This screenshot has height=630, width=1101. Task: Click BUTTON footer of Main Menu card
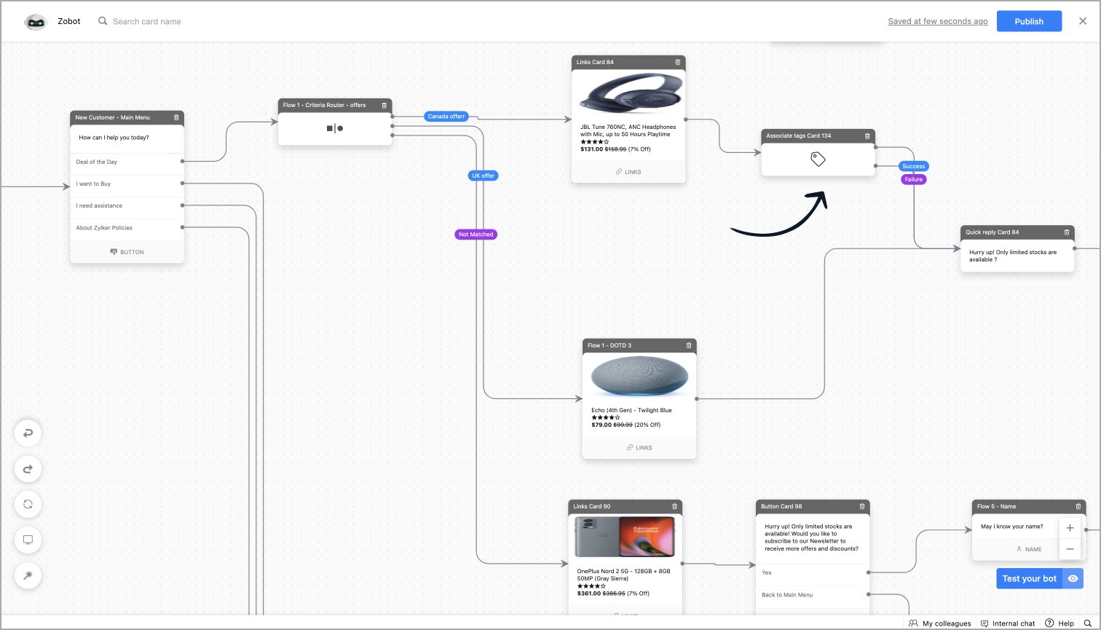click(x=127, y=252)
